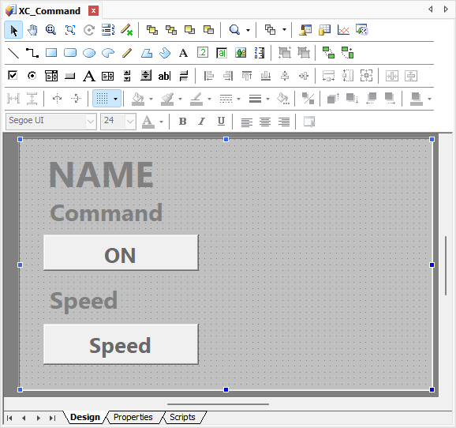Click the align left edges icon

tap(208, 76)
